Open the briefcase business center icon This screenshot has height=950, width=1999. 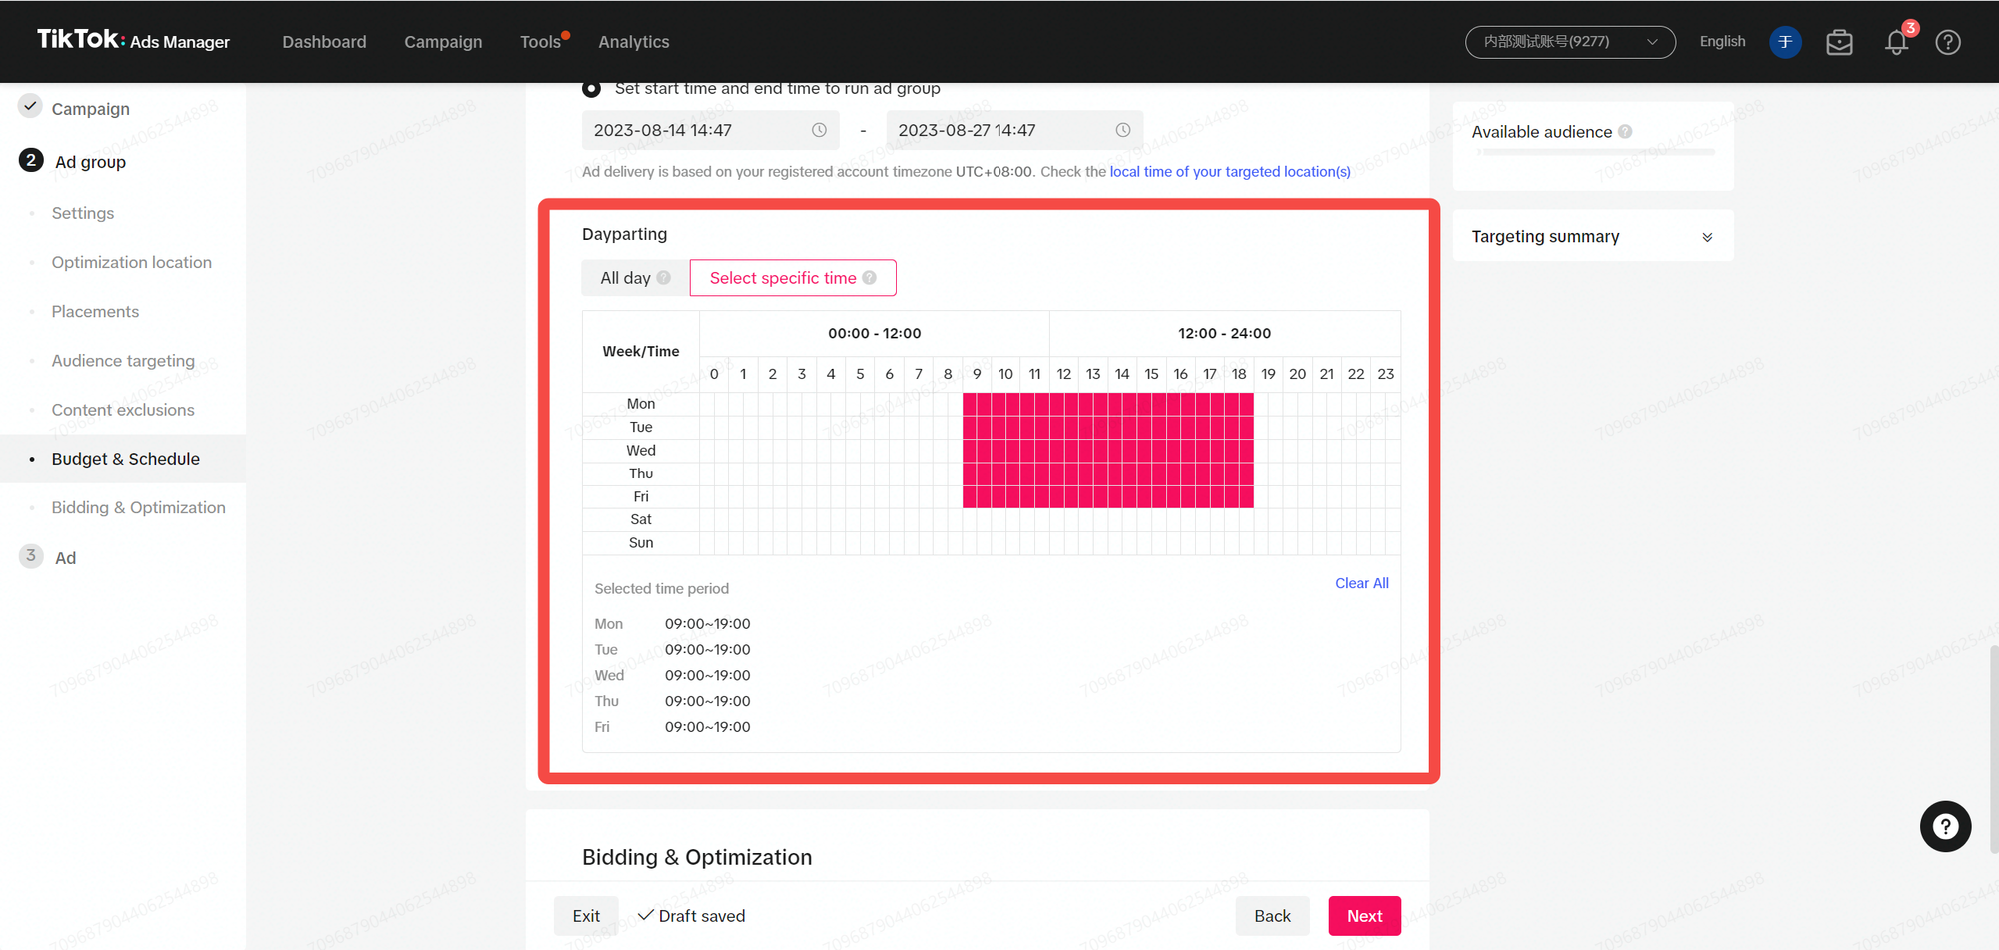(1839, 42)
